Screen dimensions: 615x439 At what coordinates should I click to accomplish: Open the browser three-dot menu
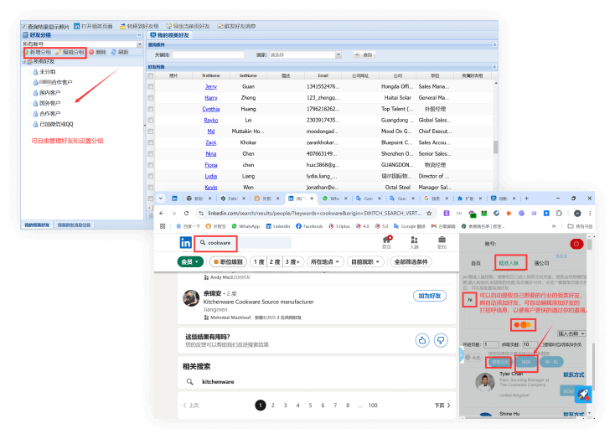coord(590,214)
